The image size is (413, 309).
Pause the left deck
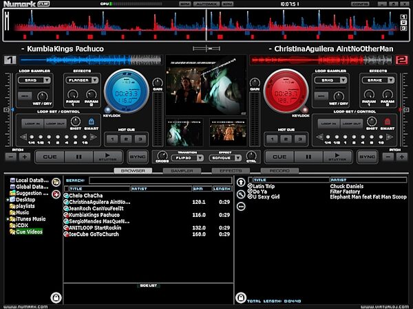(x=78, y=157)
